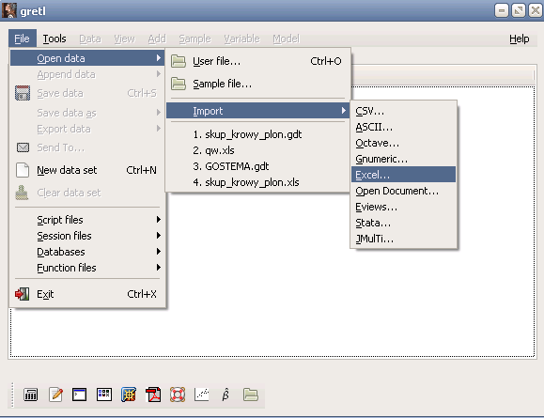Click the folder icon beside User file
The height and width of the screenshot is (418, 544).
pos(179,61)
